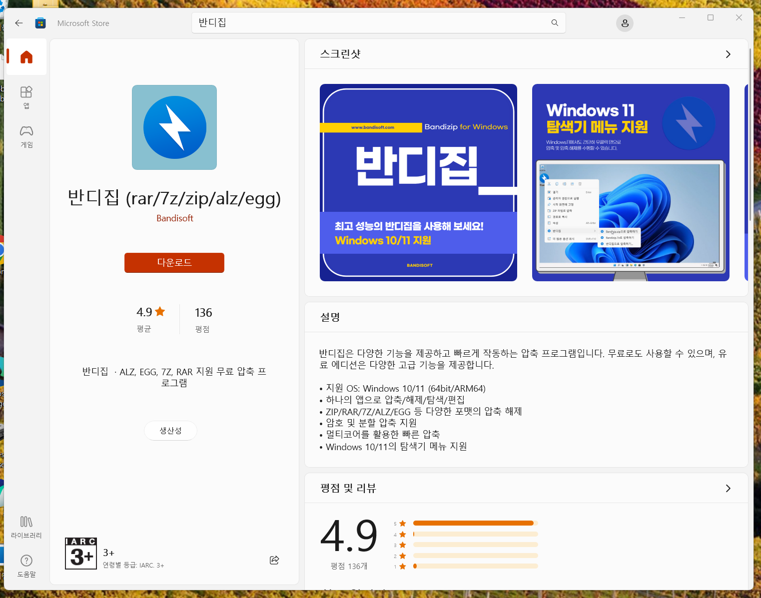
Task: Open the first 반디집 screenshot thumbnail
Action: point(418,182)
